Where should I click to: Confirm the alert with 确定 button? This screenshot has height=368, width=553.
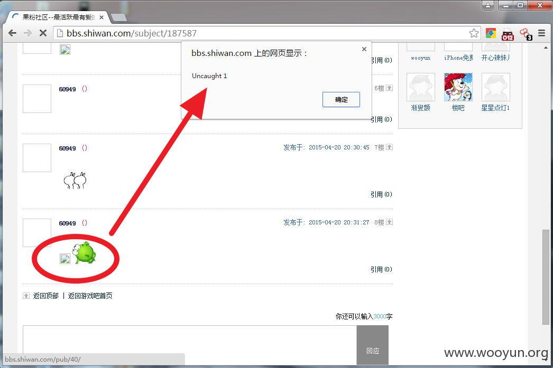pos(341,99)
